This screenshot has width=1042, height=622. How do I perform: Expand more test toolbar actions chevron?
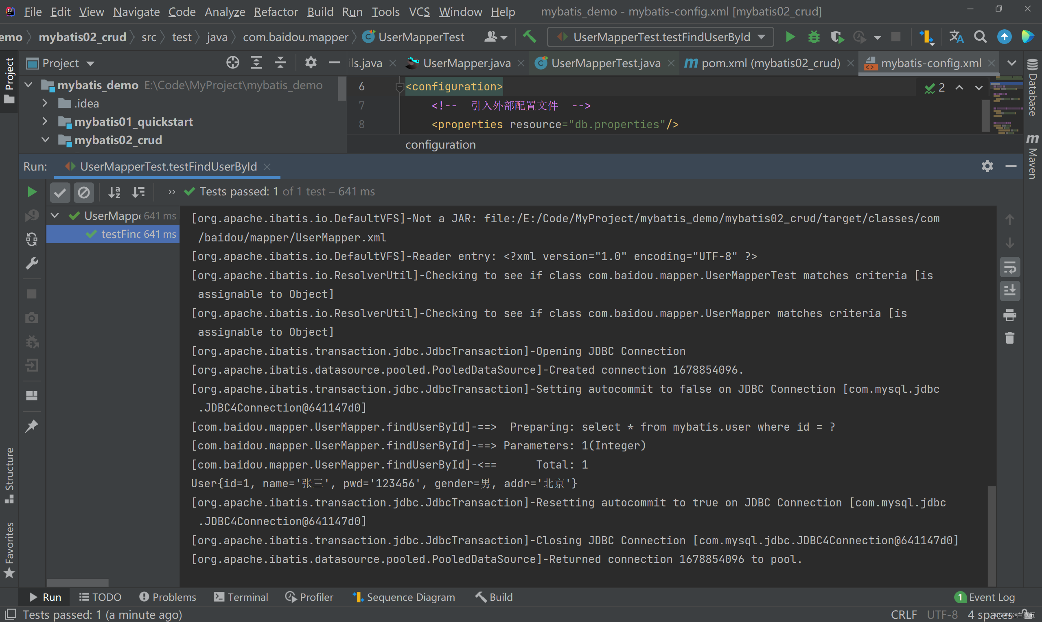pos(171,192)
